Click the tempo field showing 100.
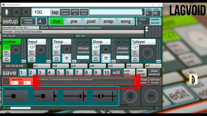The width and height of the screenshot is (207, 116). click(41, 12)
